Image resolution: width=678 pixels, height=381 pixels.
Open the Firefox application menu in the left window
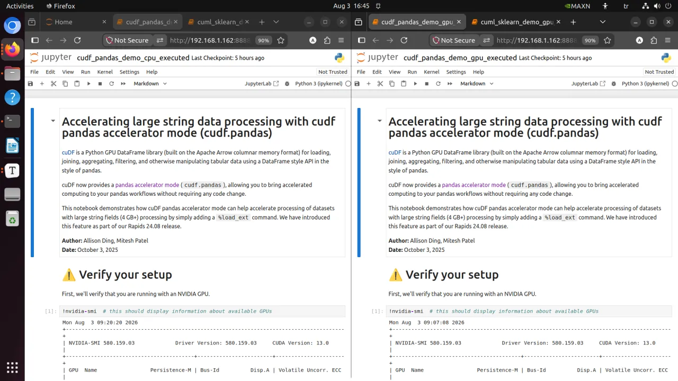[341, 40]
